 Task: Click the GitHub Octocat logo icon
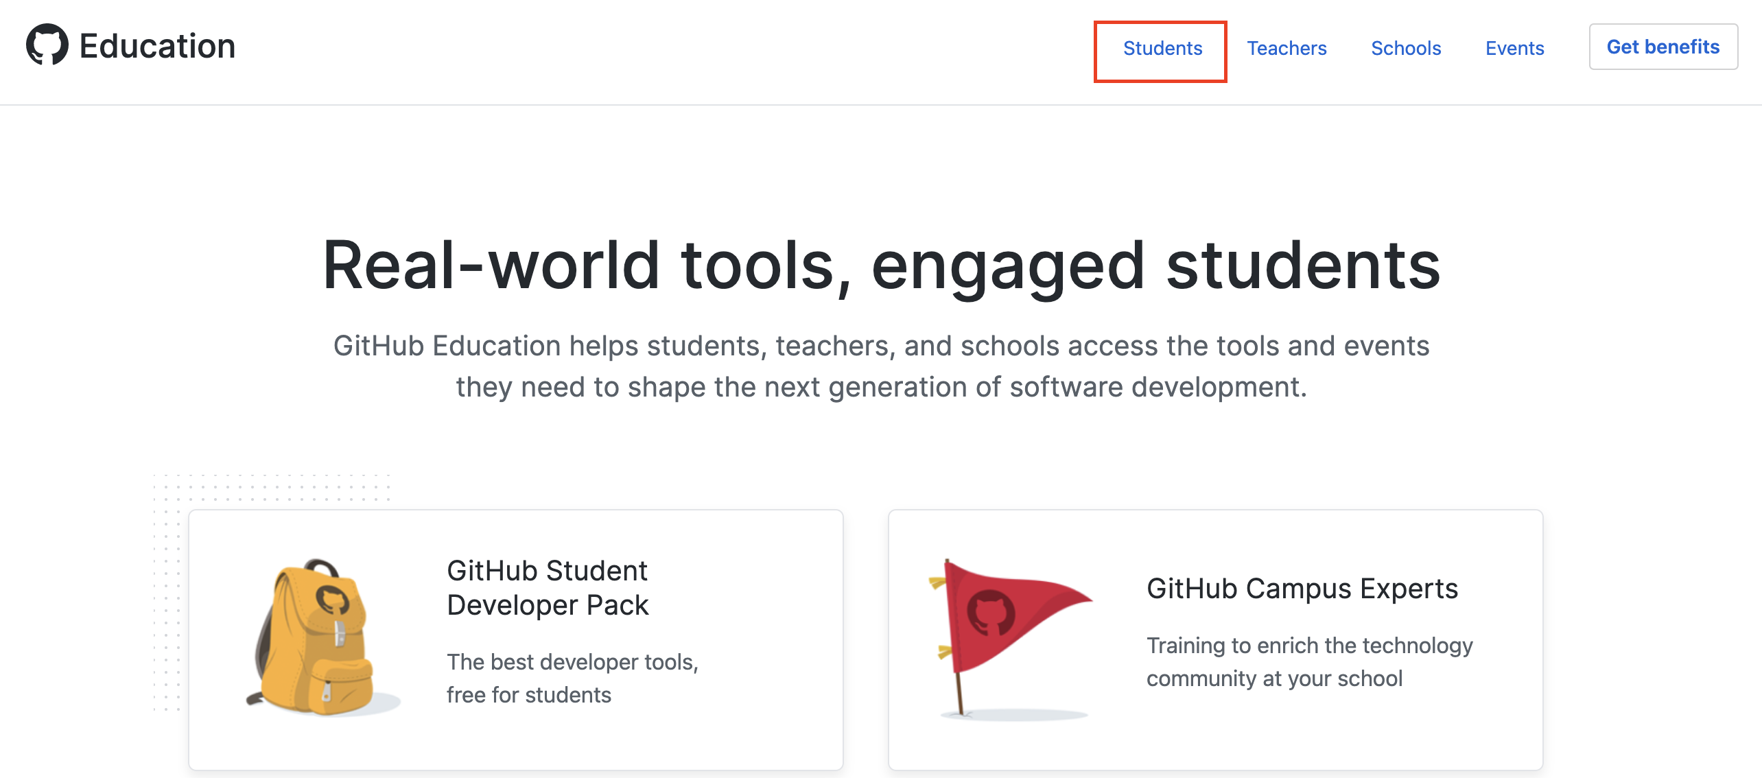point(47,45)
